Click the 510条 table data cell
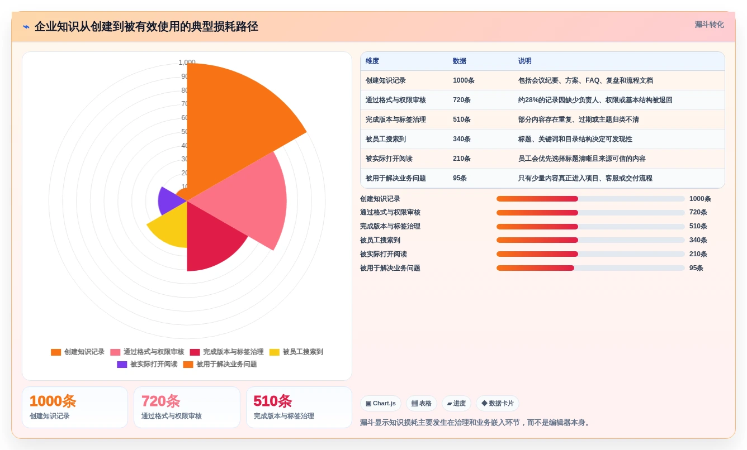 tap(462, 119)
